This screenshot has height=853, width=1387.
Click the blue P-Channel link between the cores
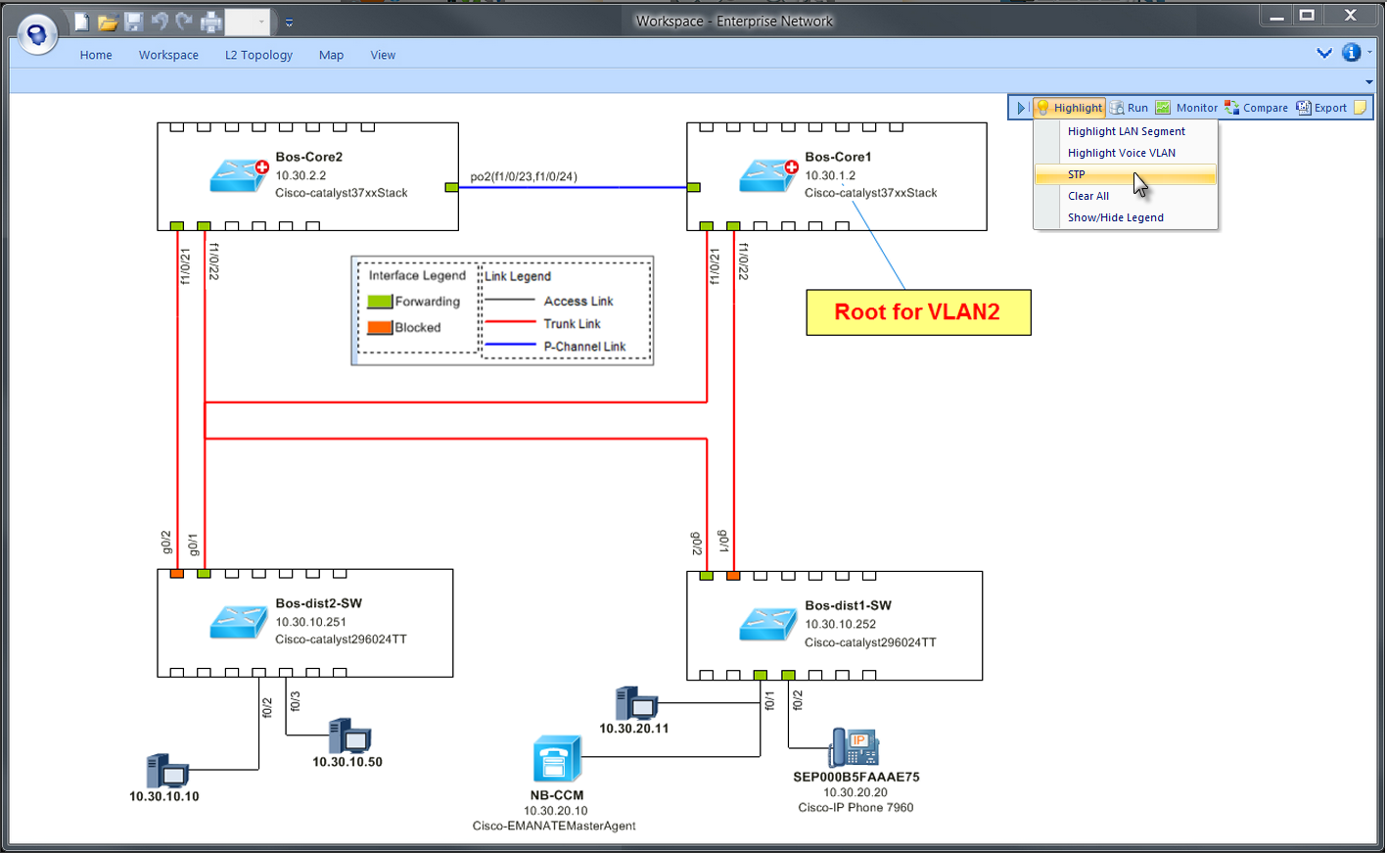pos(573,187)
